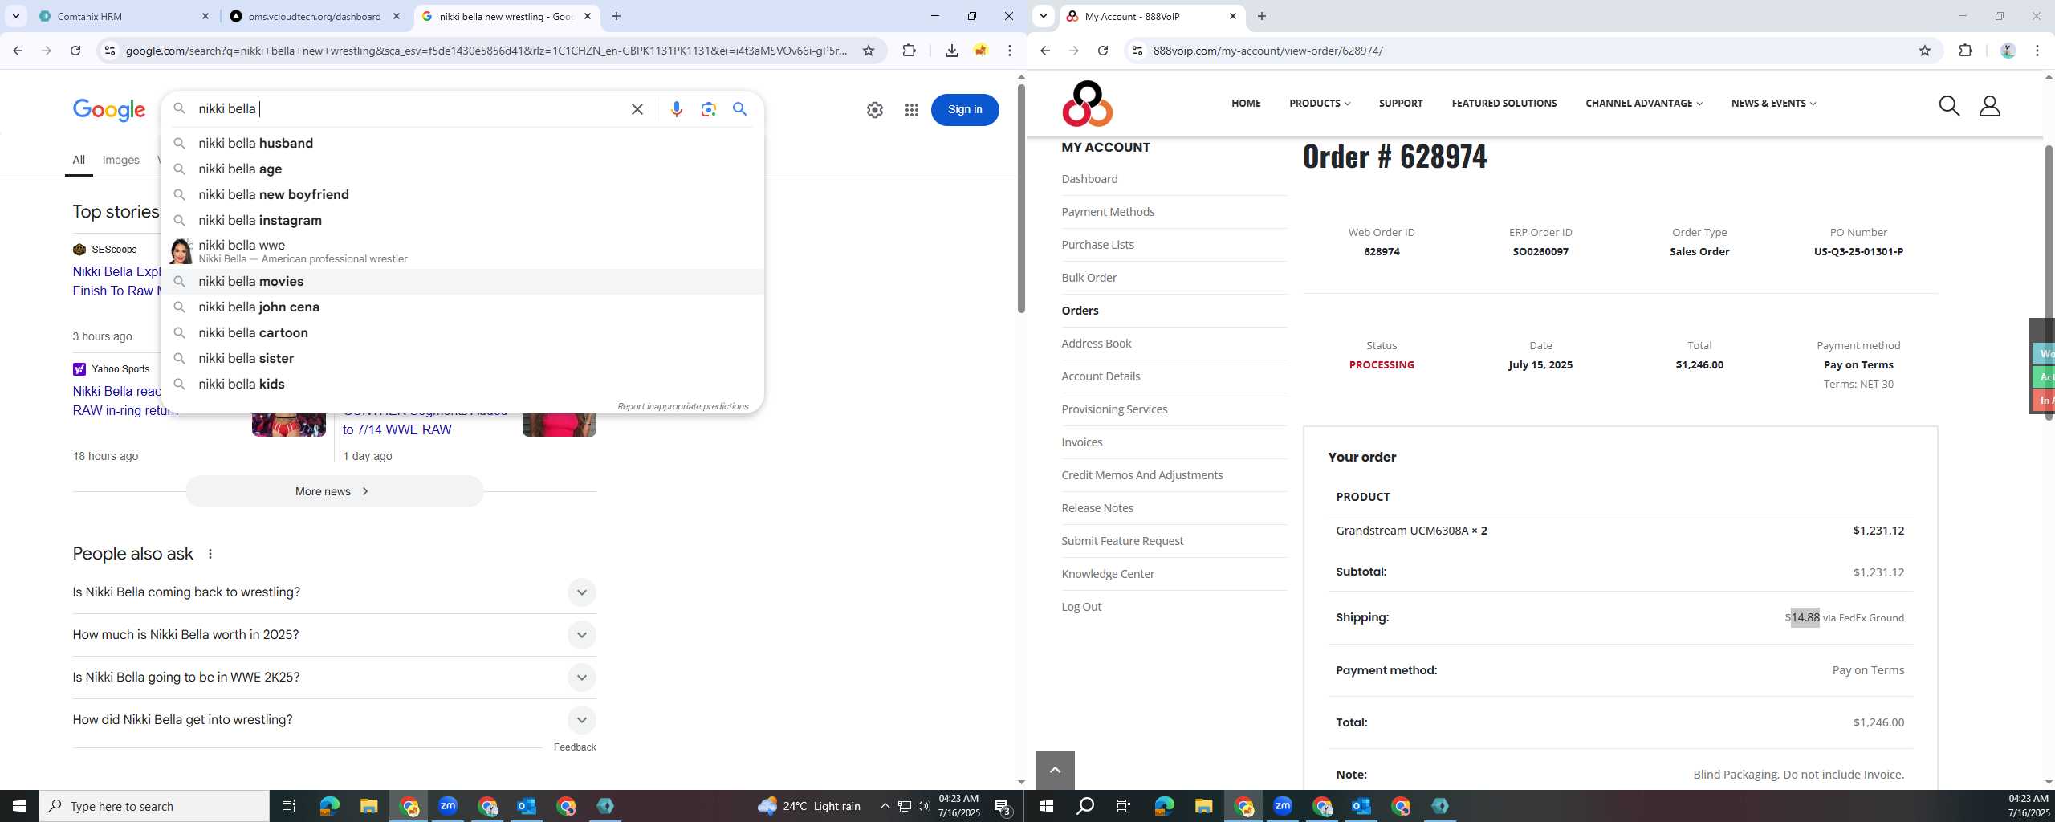Click the 888VoIP logo
2055x822 pixels.
1087,104
